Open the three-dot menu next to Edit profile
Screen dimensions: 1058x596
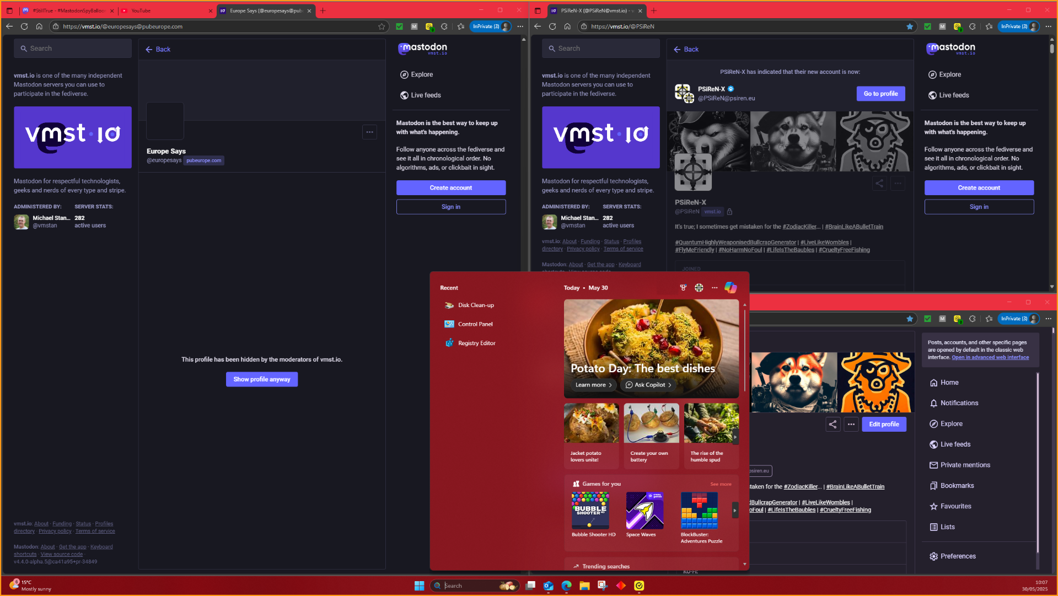click(851, 425)
